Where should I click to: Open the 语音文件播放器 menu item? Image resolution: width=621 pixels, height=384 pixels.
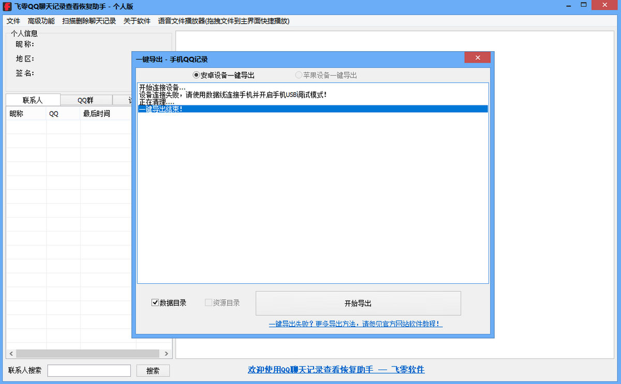coord(224,21)
